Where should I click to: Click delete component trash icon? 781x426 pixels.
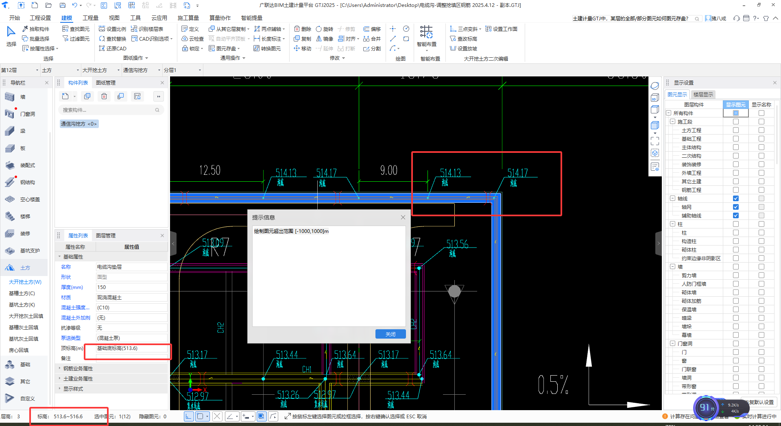point(104,96)
